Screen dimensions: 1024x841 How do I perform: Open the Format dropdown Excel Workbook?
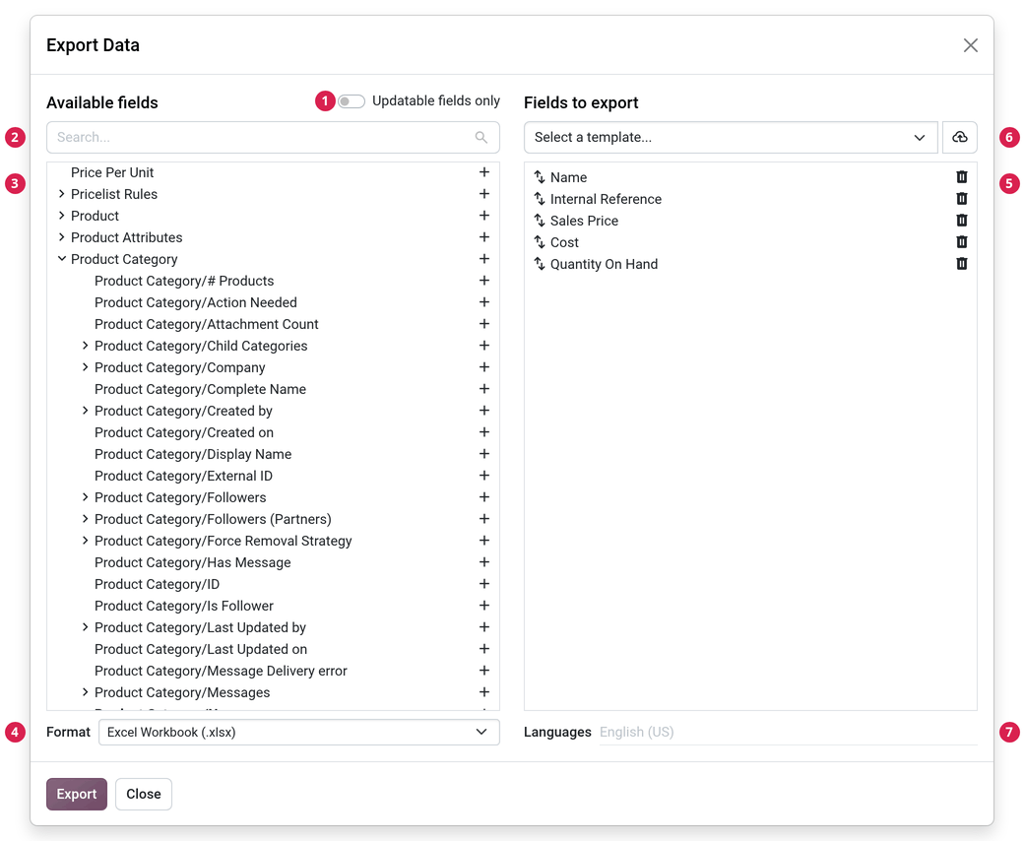click(299, 732)
